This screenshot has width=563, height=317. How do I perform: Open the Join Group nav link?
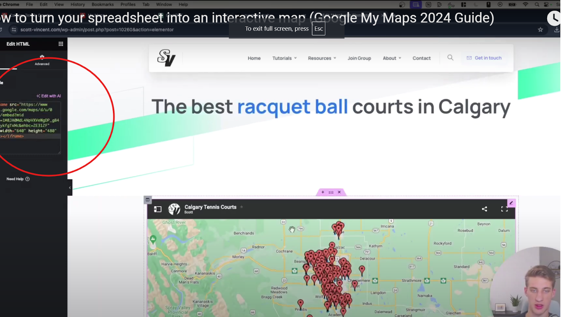pos(359,58)
